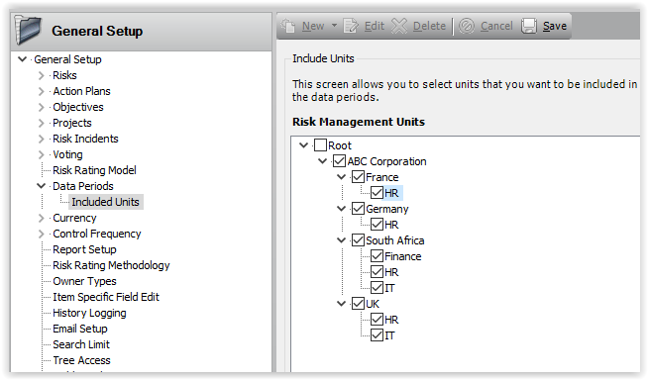Expand the Voting tree node
648x380 pixels.
tap(41, 154)
